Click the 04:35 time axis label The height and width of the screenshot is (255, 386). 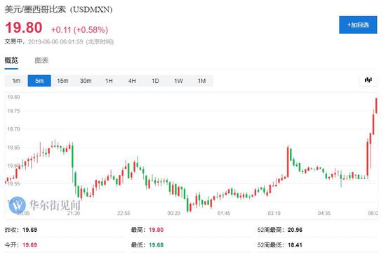[x=324, y=213]
